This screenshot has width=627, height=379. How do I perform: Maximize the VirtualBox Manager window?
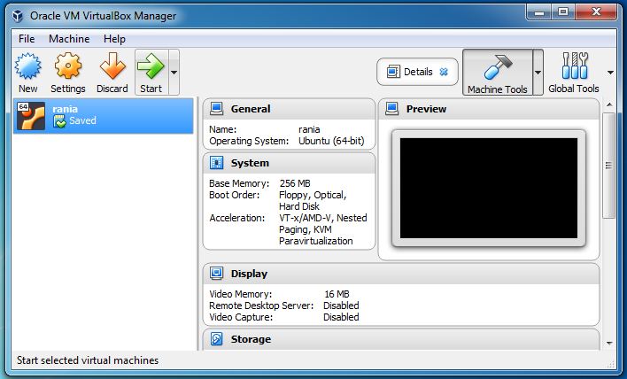[563, 12]
